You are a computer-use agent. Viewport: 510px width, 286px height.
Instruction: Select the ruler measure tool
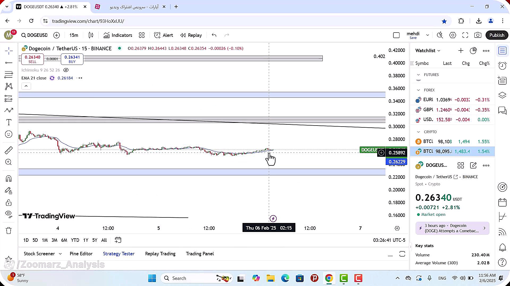pos(8,150)
